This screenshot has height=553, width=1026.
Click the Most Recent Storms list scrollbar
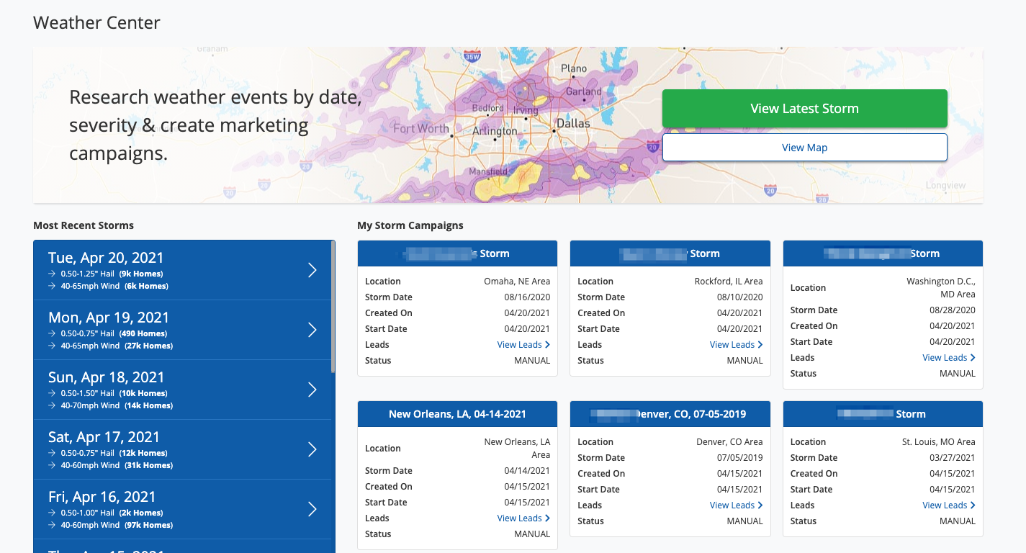coord(333,306)
